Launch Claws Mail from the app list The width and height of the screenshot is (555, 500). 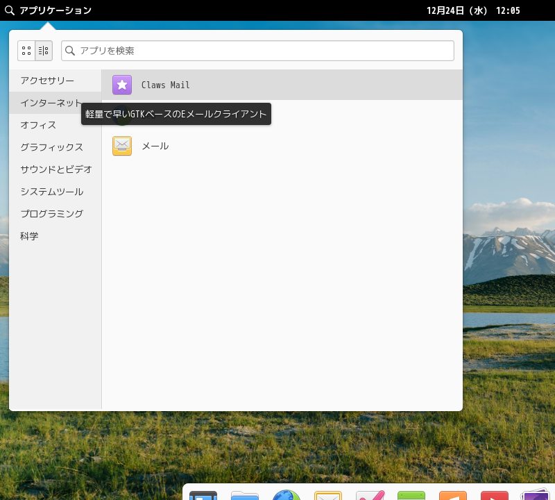coord(165,85)
